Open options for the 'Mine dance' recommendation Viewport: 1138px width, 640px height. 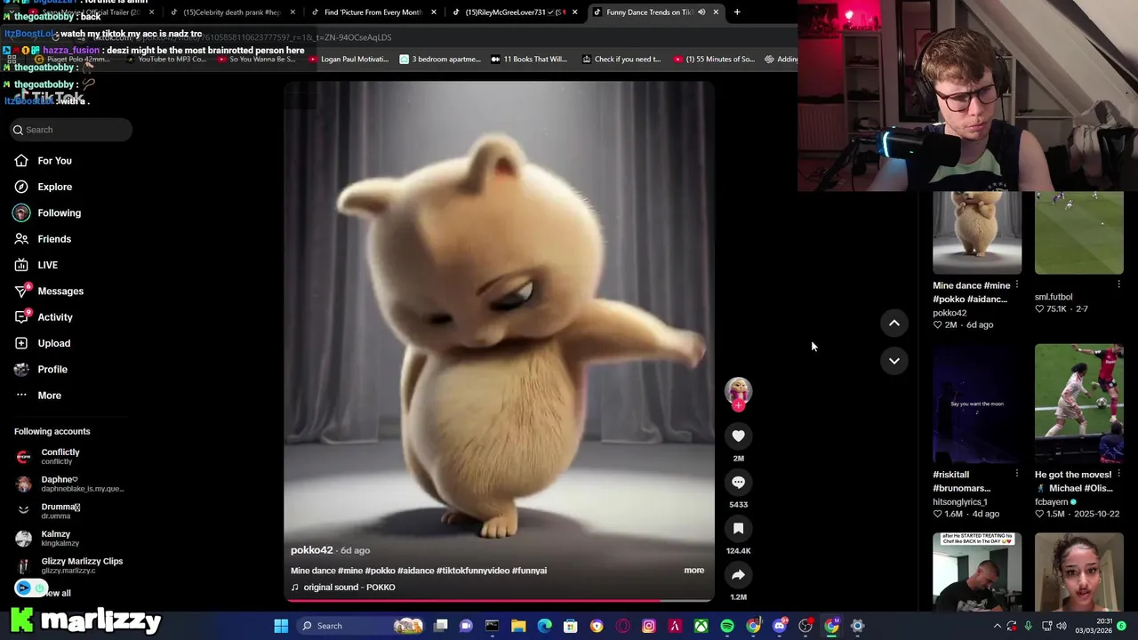(x=1016, y=285)
